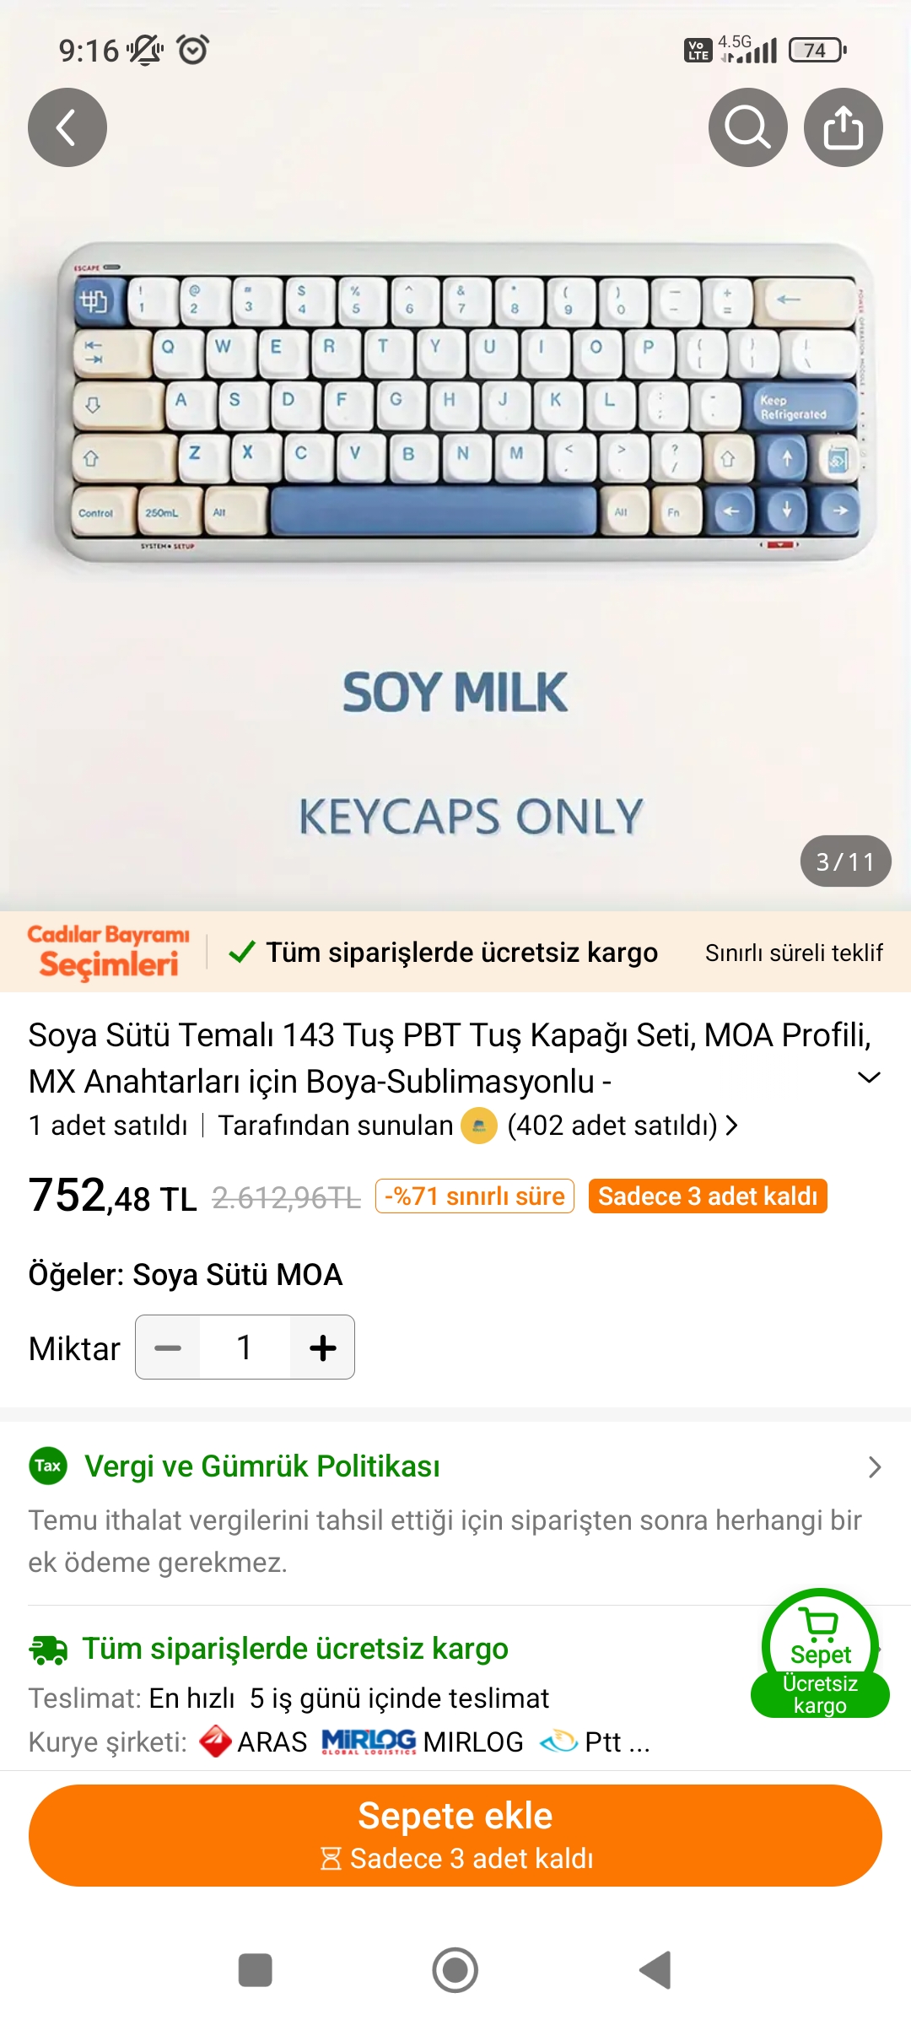Open search with the magnifier icon

pyautogui.click(x=747, y=127)
